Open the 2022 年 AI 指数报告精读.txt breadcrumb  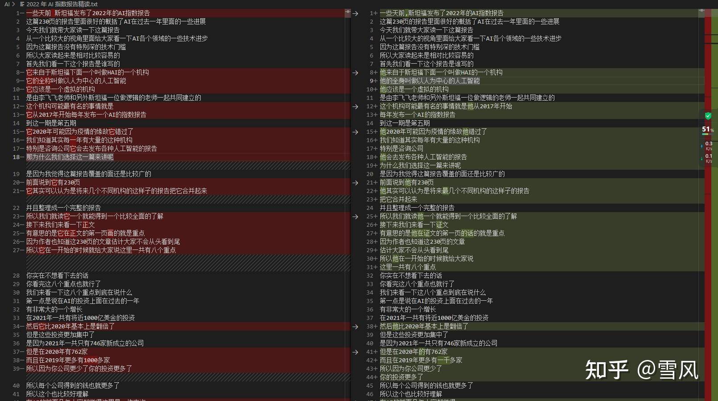tap(62, 4)
